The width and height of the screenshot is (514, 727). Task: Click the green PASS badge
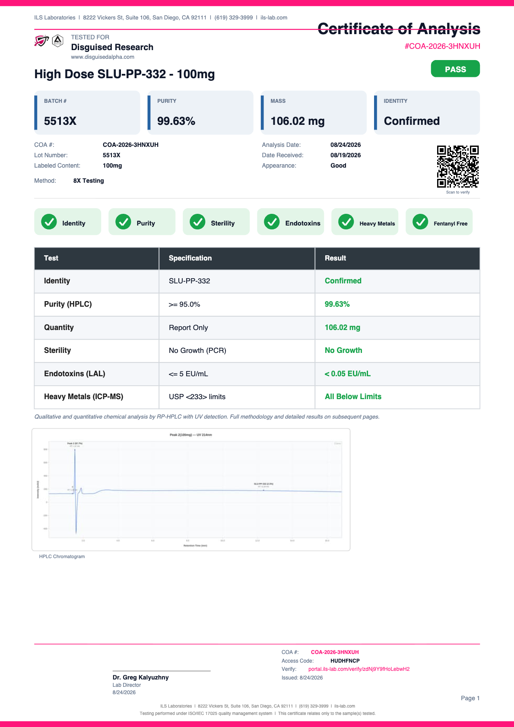tap(455, 69)
